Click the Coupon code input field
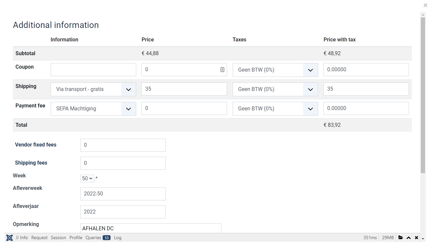 pos(93,70)
